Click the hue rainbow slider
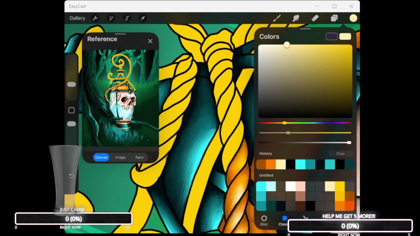The image size is (420, 236). click(x=305, y=123)
